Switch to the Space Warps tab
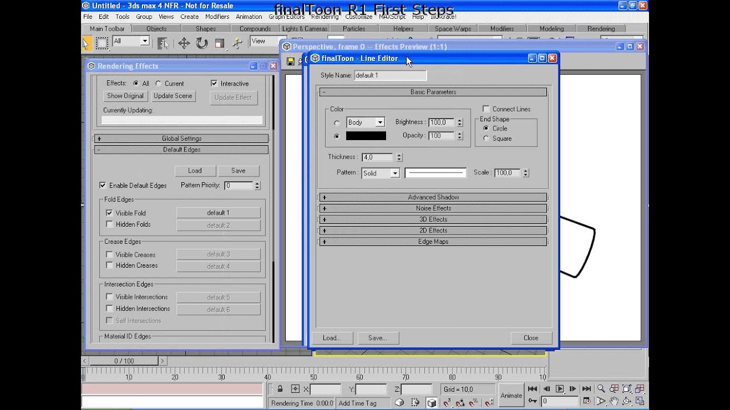The image size is (730, 410). point(453,28)
